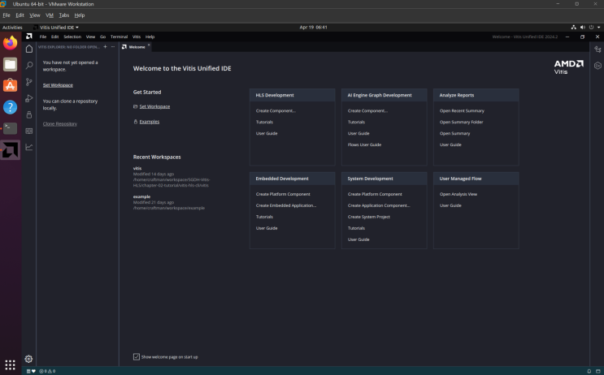
Task: Open the Vitis Explorer home icon in the activity bar
Action: (x=29, y=49)
